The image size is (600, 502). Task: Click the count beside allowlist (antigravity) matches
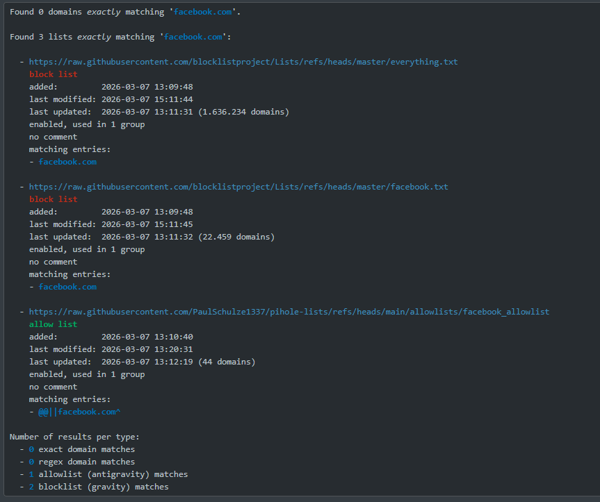pyautogui.click(x=31, y=474)
